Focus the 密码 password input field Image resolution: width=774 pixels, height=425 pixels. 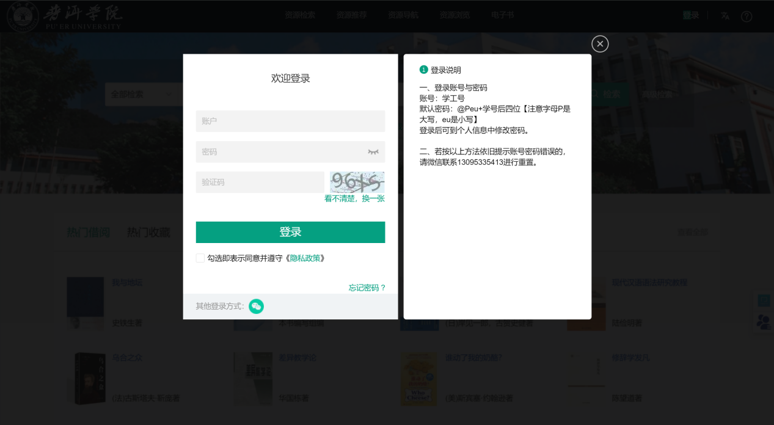pyautogui.click(x=290, y=152)
